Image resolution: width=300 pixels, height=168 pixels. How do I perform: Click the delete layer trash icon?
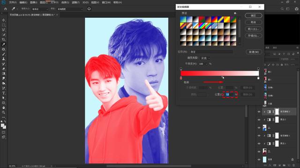pos(294,165)
